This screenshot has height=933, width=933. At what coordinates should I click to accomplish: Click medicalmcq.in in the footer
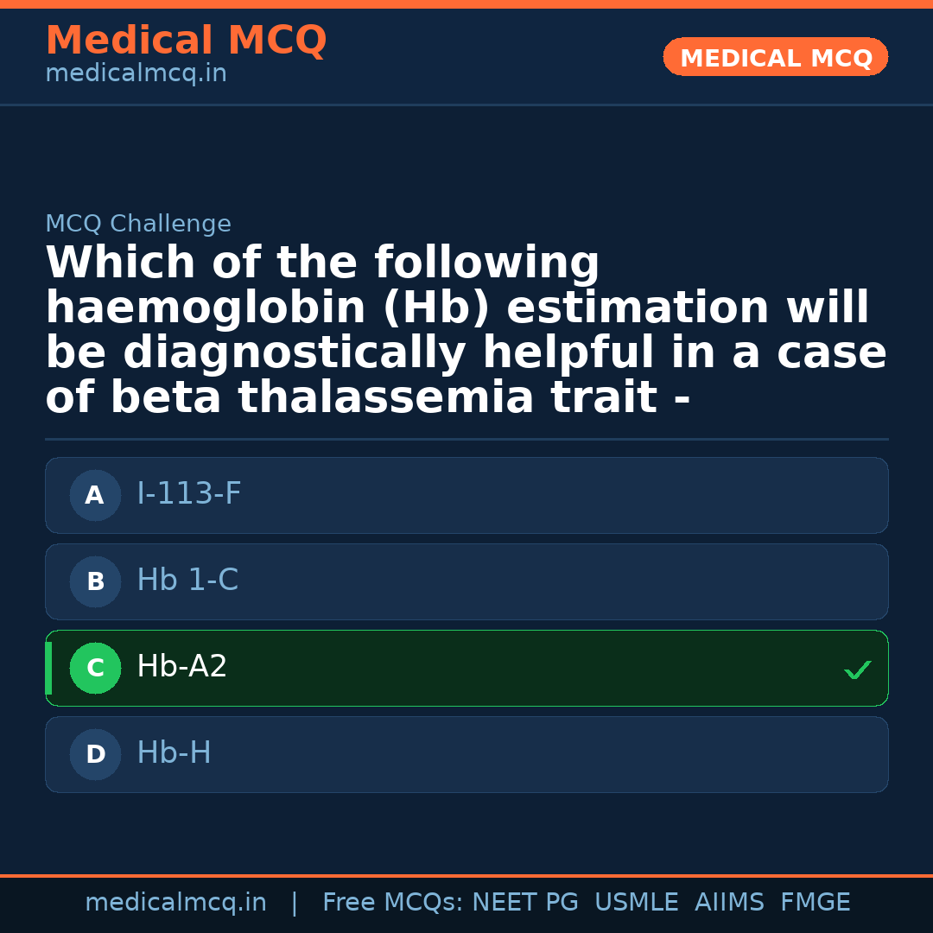[175, 903]
